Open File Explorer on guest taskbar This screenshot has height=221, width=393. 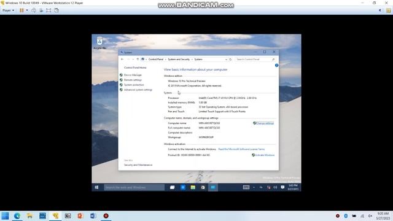click(193, 187)
